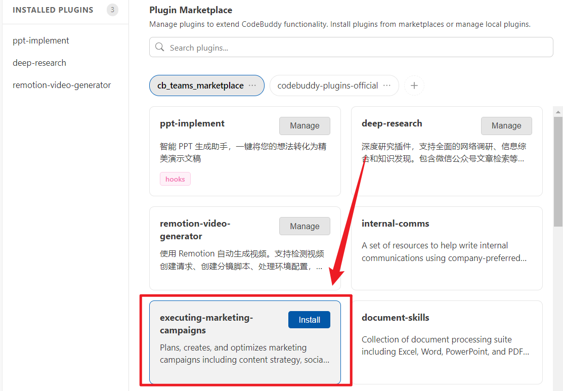Select remotion-video-generator in installed plugins sidebar
The height and width of the screenshot is (391, 563).
click(x=62, y=85)
